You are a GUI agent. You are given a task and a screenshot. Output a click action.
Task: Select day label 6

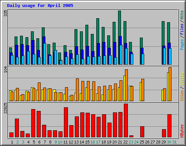[x=39, y=142]
